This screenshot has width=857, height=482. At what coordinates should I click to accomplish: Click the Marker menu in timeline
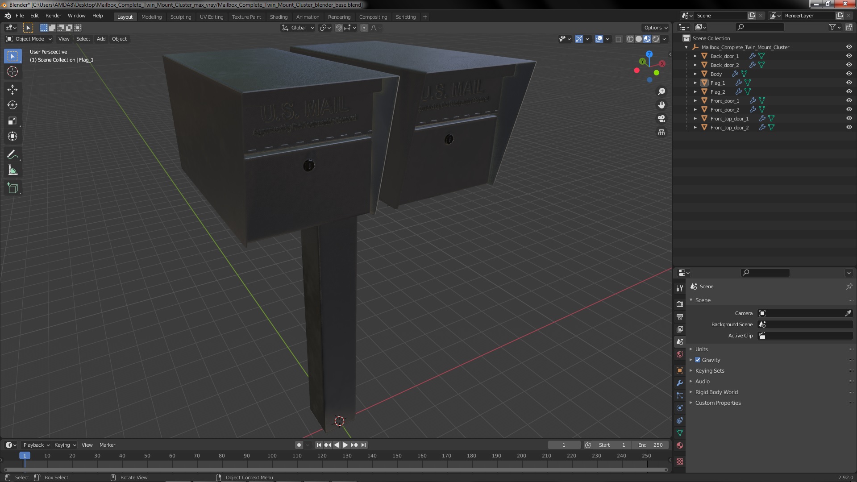point(107,445)
